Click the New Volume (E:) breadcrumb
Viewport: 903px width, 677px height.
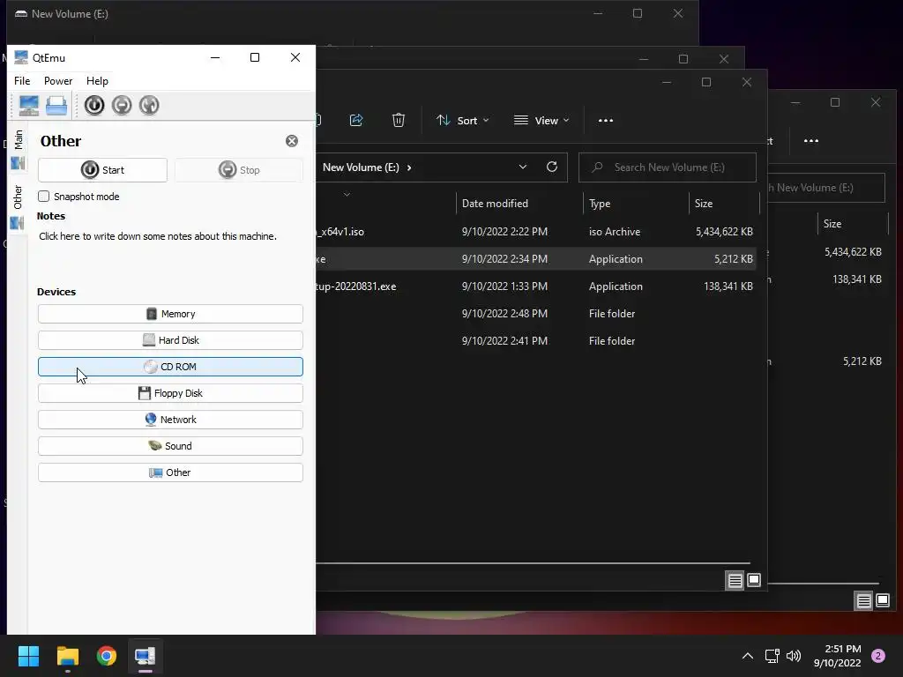pos(361,167)
